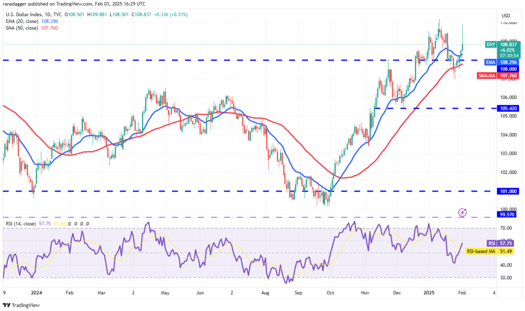Click the 30.00 RSI axis label

506,278
